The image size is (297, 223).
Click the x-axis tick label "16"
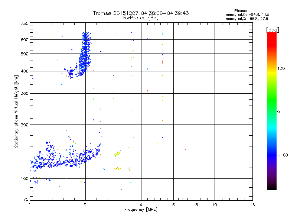252,205
